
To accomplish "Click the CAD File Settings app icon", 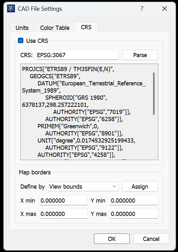I will tap(11, 8).
